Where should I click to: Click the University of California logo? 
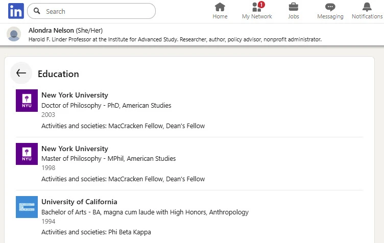27,207
